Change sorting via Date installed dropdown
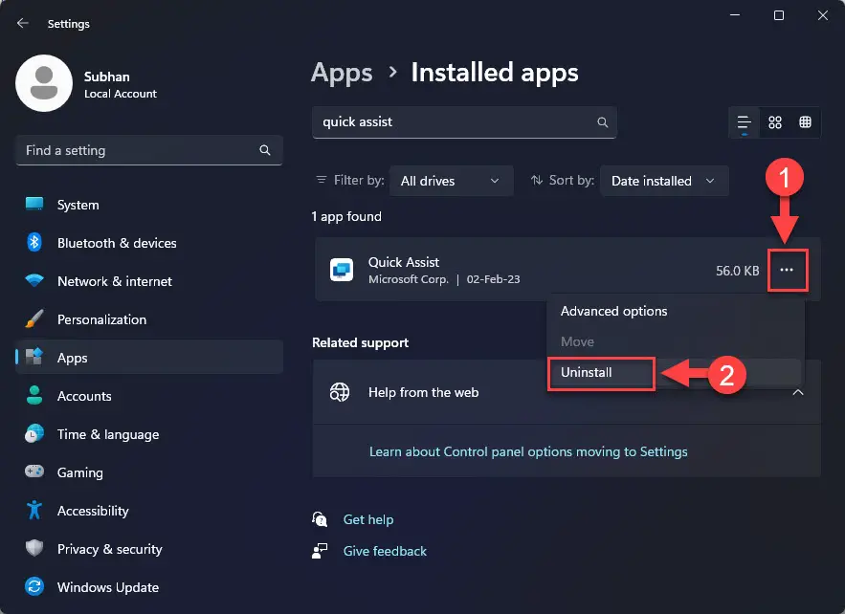 pyautogui.click(x=664, y=181)
